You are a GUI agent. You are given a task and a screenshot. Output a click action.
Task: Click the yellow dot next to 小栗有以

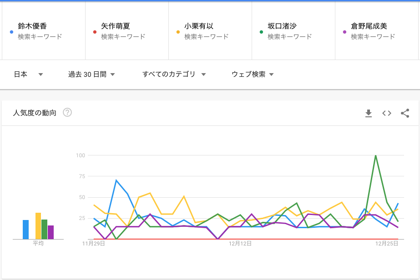click(177, 32)
